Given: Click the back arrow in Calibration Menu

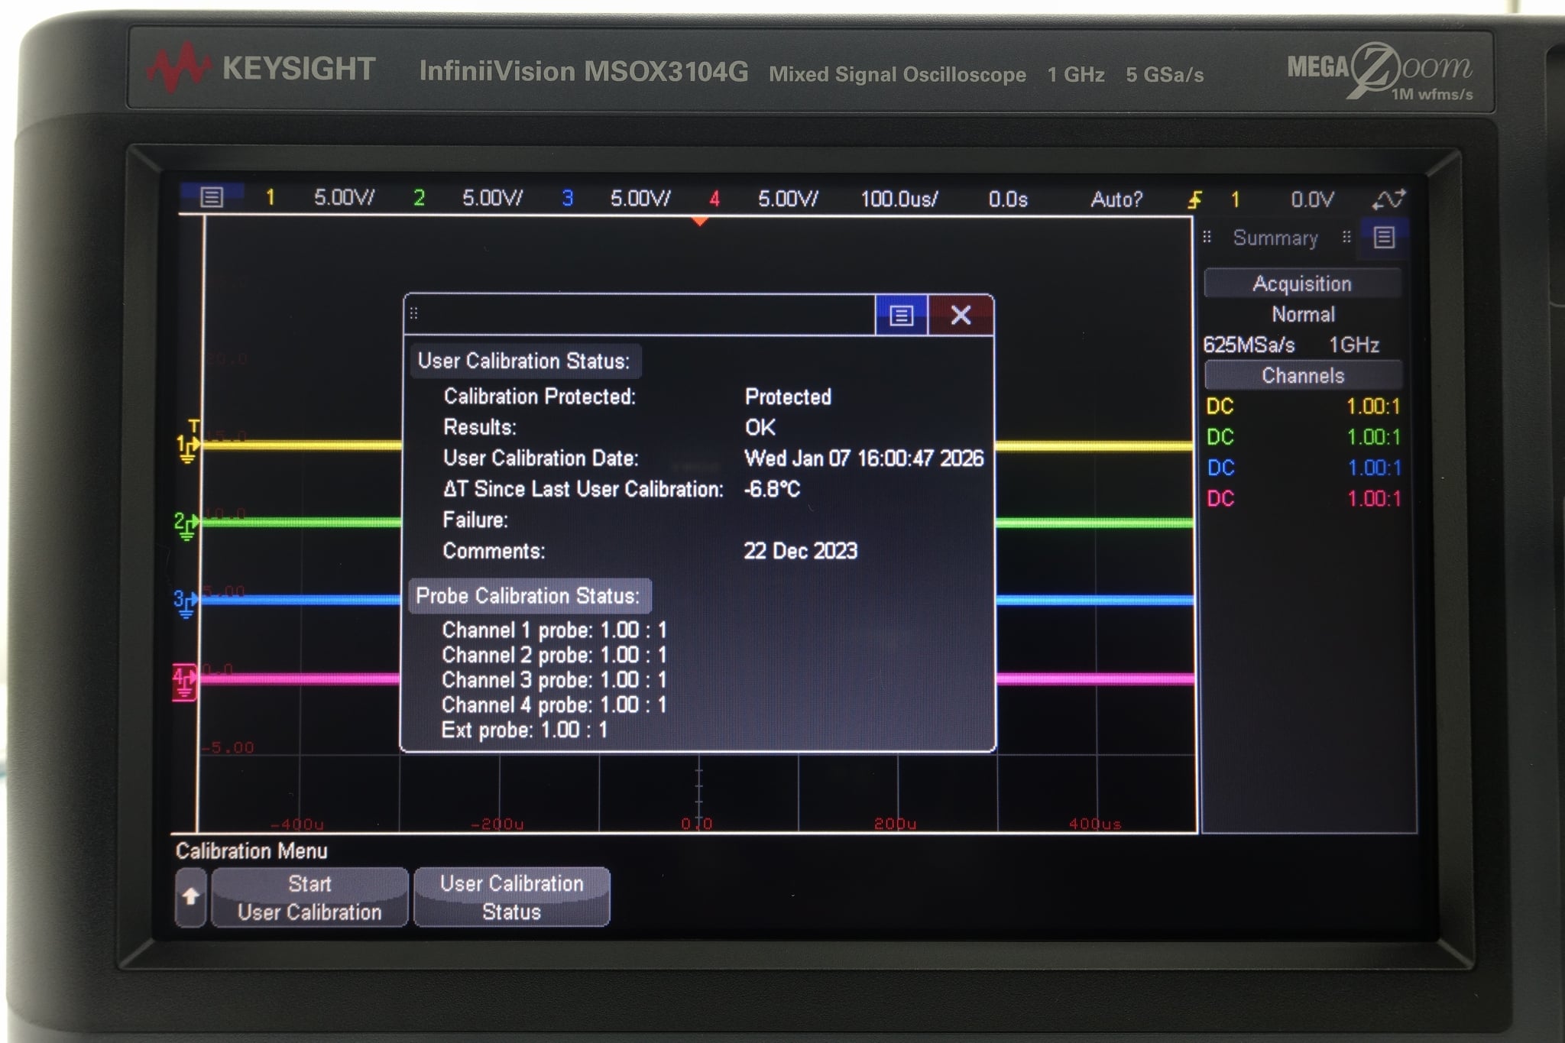Looking at the screenshot, I should (191, 897).
